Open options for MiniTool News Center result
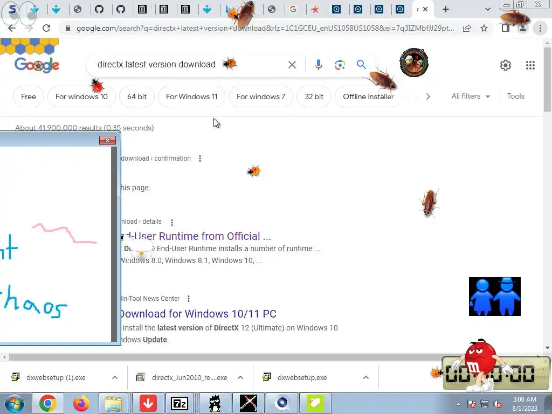Viewport: 552px width, 414px height. [189, 299]
